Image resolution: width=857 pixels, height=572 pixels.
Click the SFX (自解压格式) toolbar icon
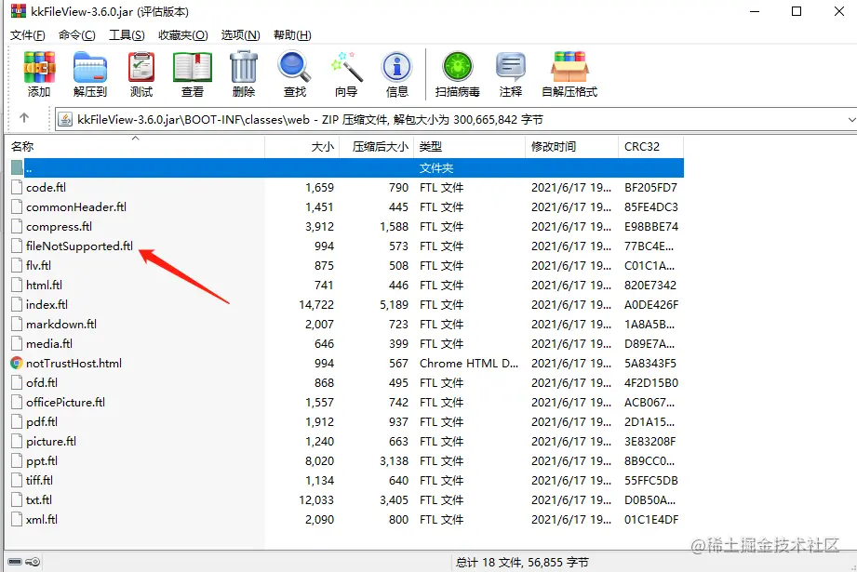[569, 67]
